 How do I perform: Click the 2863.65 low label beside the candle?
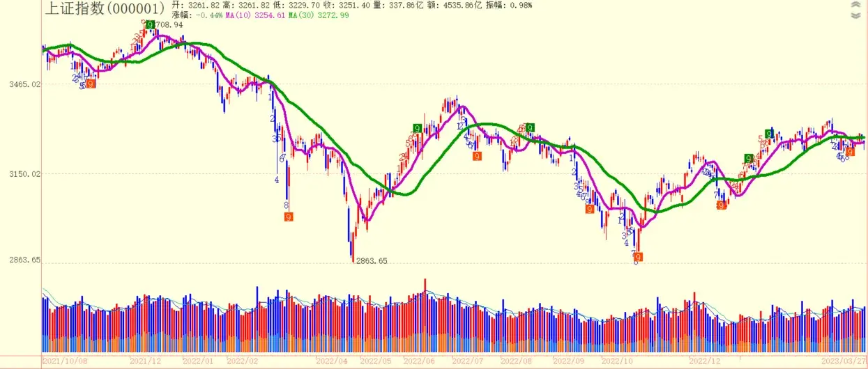[371, 261]
